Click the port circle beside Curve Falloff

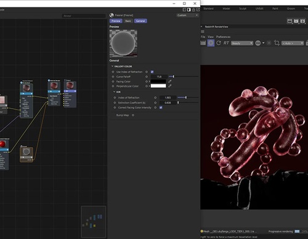[x=147, y=76]
